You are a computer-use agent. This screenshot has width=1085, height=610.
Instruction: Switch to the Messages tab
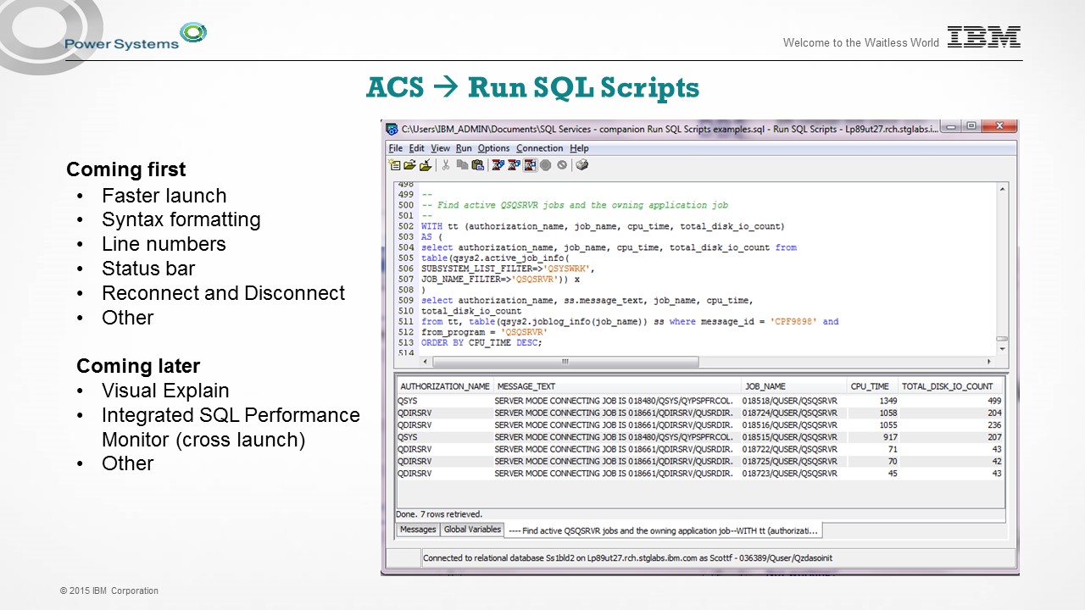point(418,530)
